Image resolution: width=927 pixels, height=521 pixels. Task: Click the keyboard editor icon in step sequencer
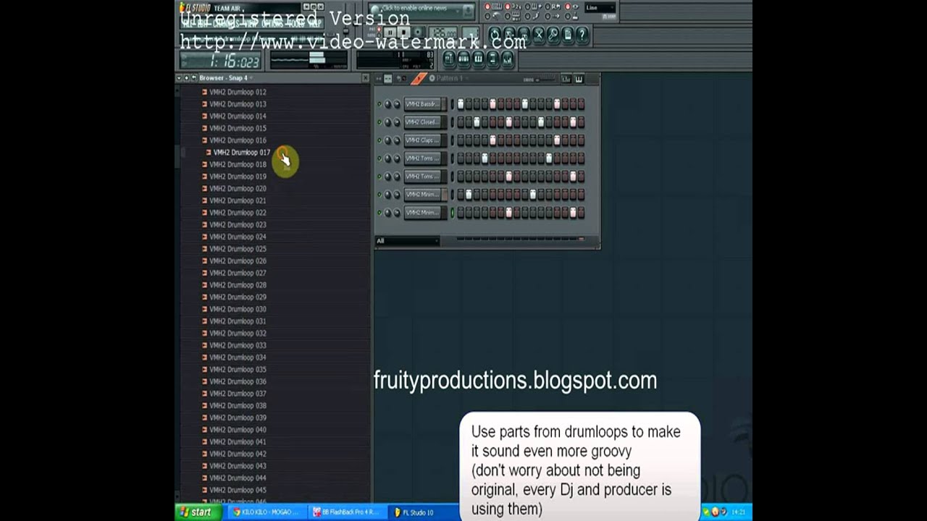coord(579,78)
